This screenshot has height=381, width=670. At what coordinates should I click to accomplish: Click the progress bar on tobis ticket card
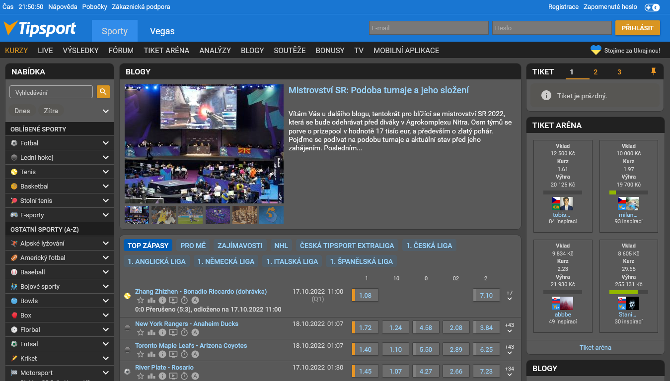tap(563, 192)
